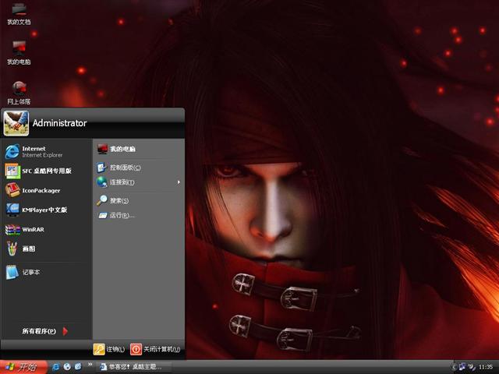Click the 注销 (Log off) button
The height and width of the screenshot is (374, 499).
[109, 349]
